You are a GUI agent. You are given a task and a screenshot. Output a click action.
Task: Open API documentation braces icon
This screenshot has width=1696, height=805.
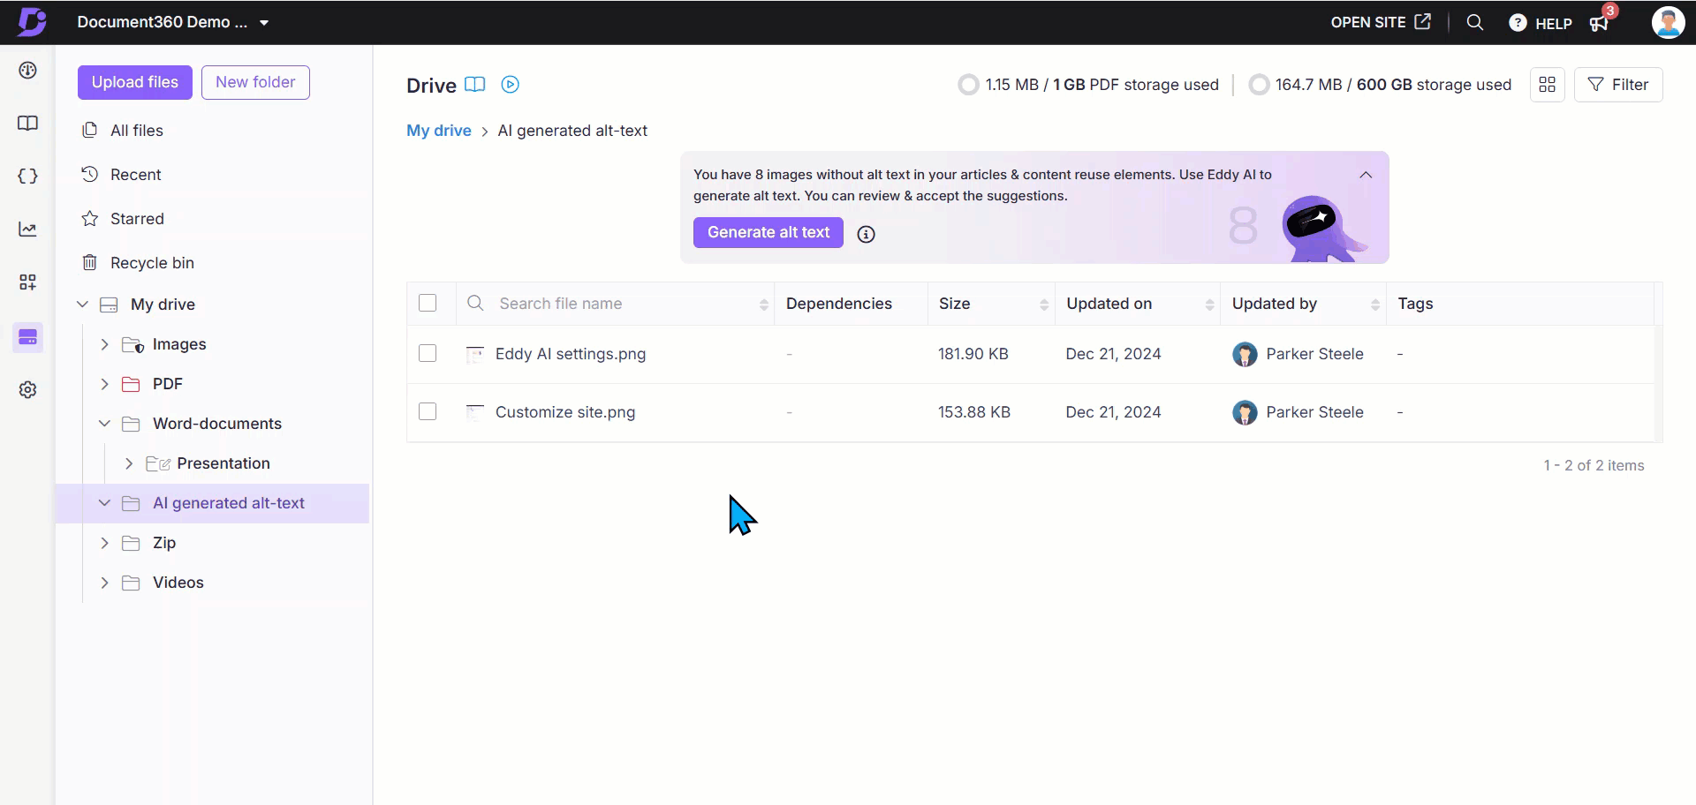pos(27,176)
